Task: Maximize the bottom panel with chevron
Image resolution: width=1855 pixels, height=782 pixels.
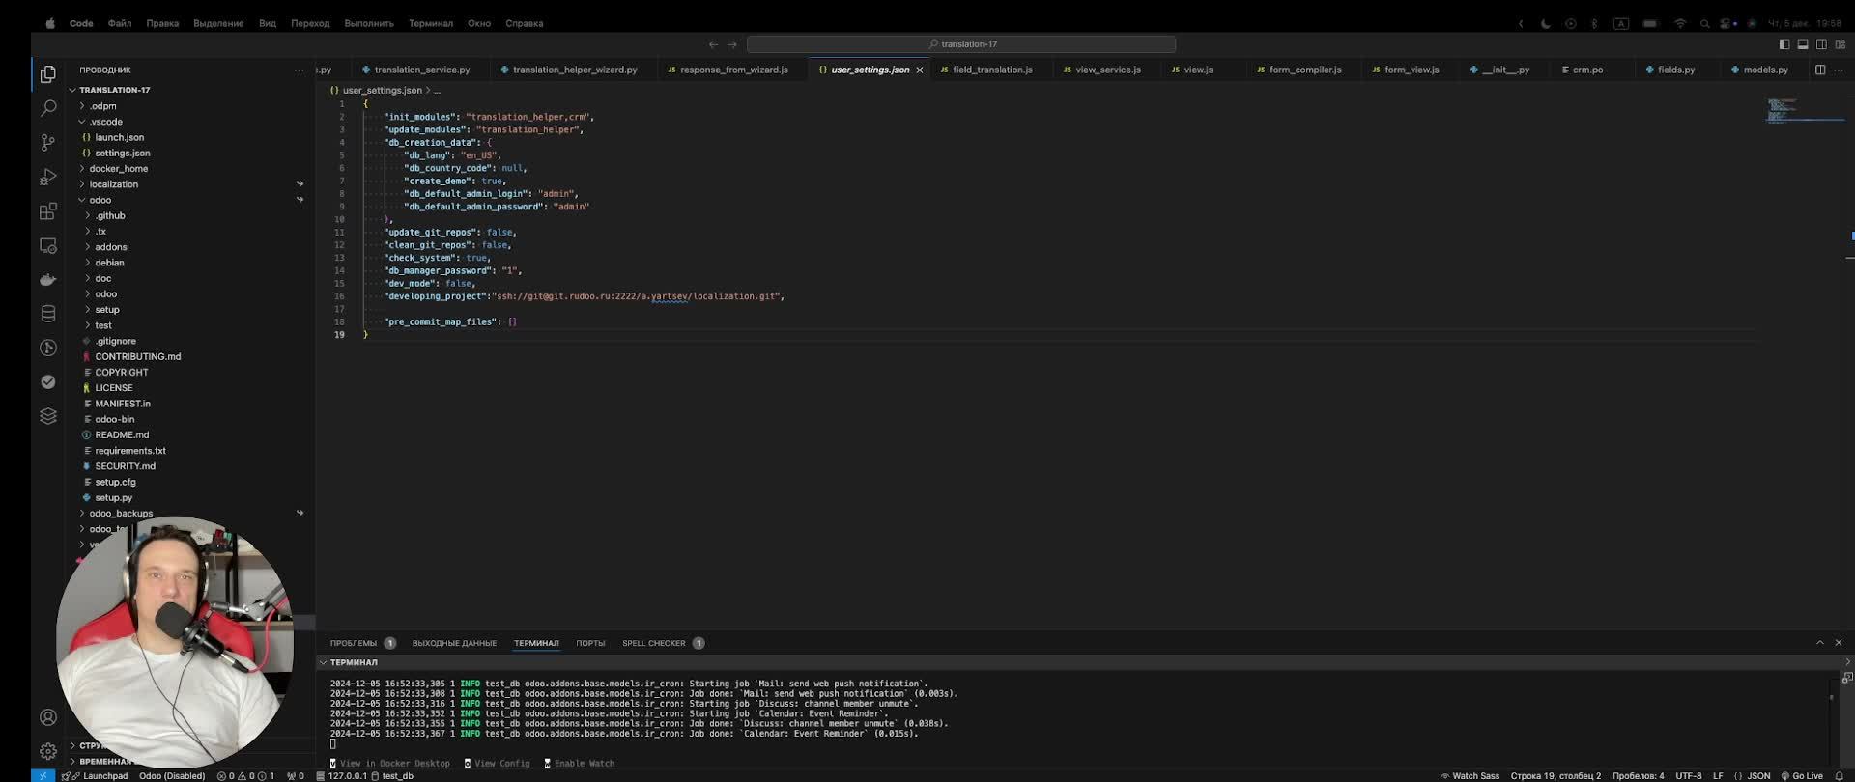Action: (x=1820, y=643)
